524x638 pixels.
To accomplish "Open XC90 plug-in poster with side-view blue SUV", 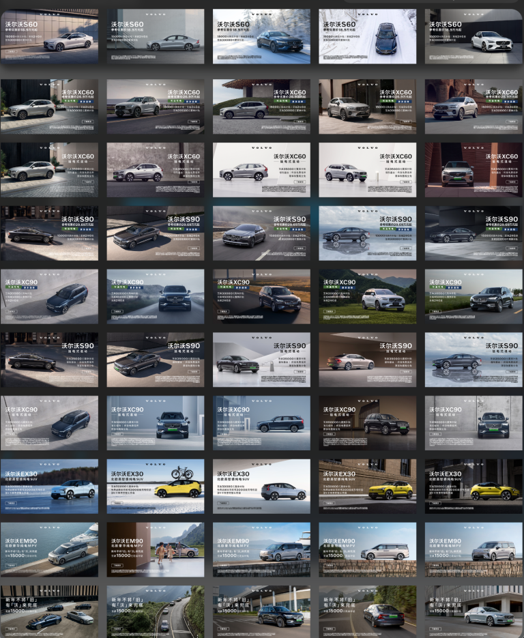I will pos(261,423).
